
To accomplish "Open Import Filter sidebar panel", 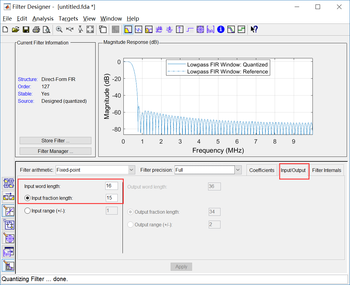I will click(8, 252).
